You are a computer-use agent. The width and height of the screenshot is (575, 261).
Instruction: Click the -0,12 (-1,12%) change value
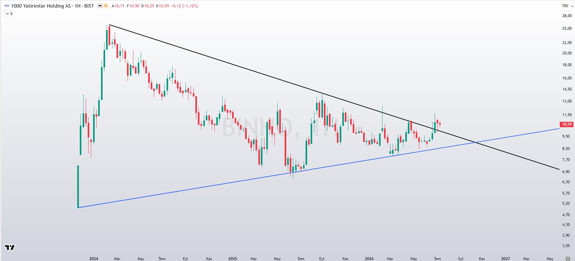click(x=184, y=6)
